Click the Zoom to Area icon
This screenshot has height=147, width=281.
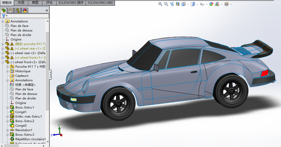click(166, 4)
